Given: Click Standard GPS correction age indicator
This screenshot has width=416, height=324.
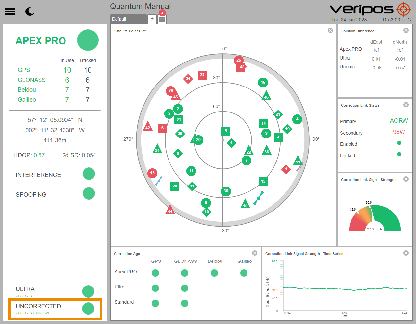Looking at the screenshot, I should [155, 303].
